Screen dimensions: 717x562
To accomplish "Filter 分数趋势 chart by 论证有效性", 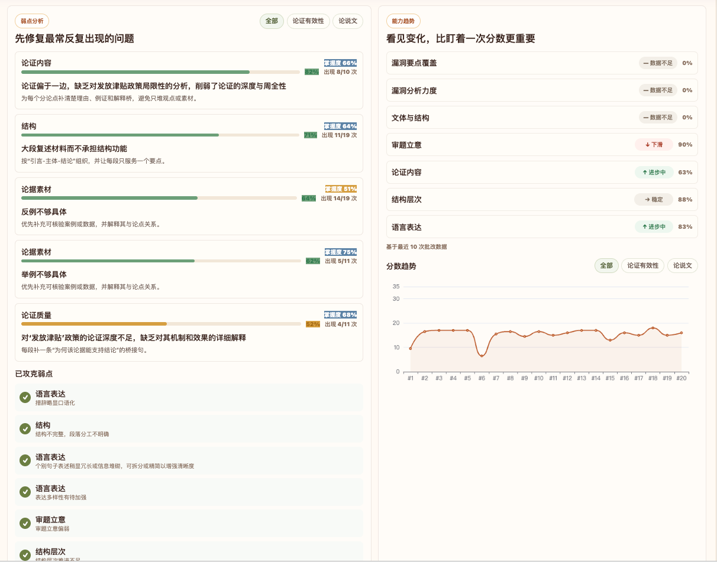I will 643,266.
